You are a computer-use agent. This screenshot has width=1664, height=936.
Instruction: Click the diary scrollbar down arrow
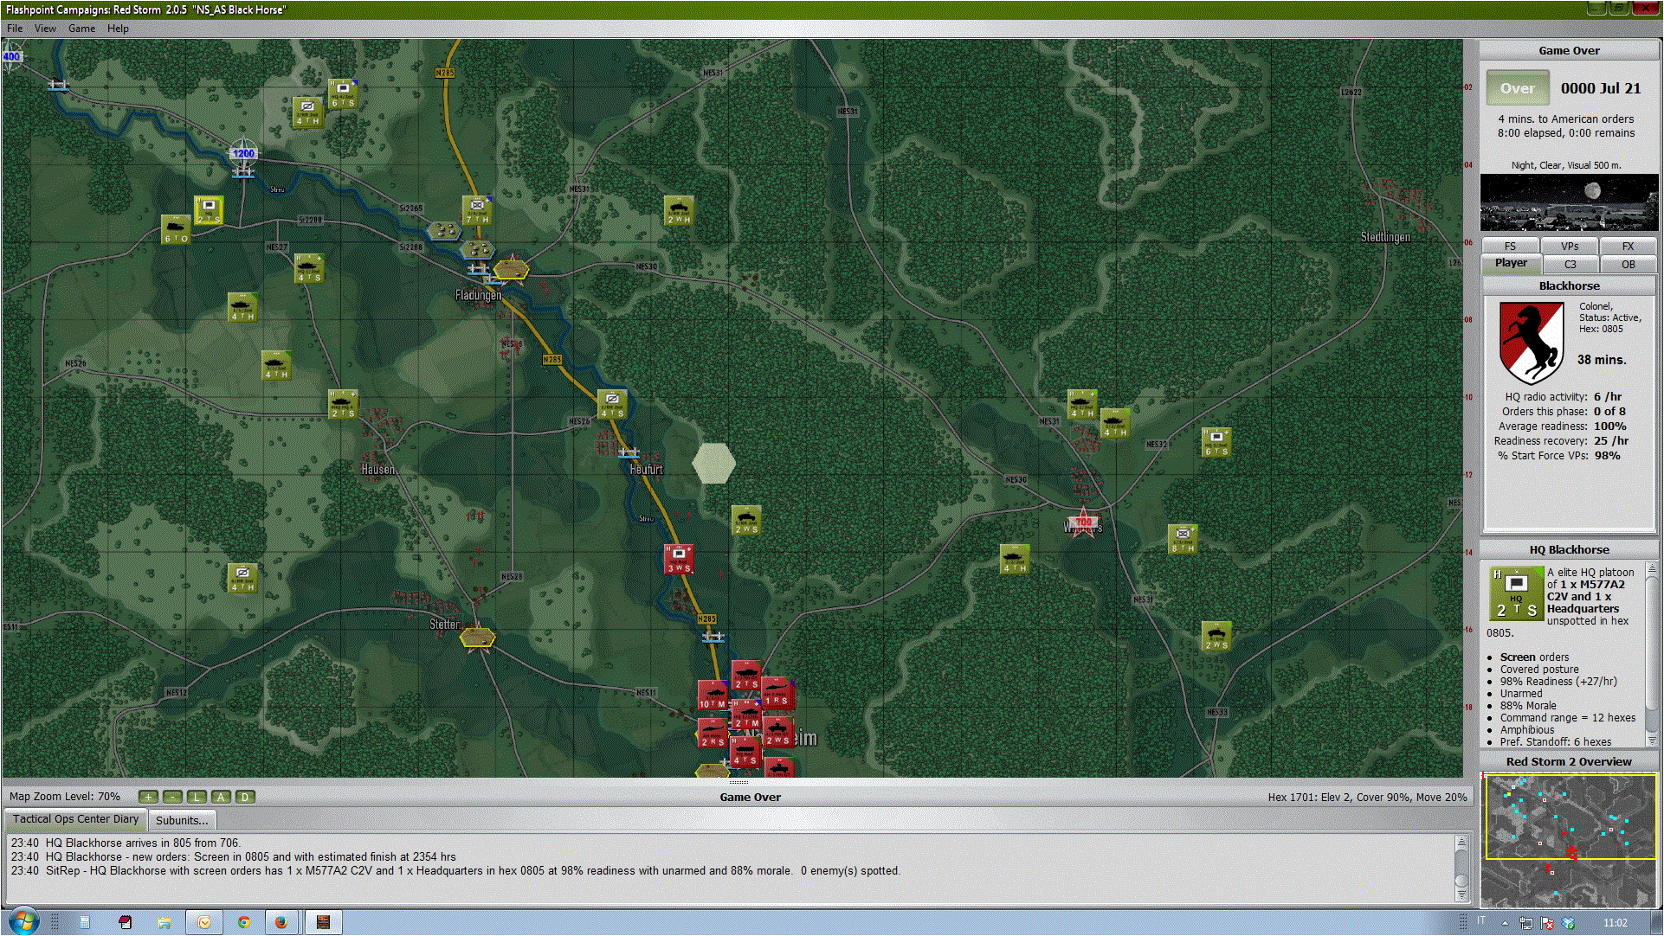[x=1461, y=894]
